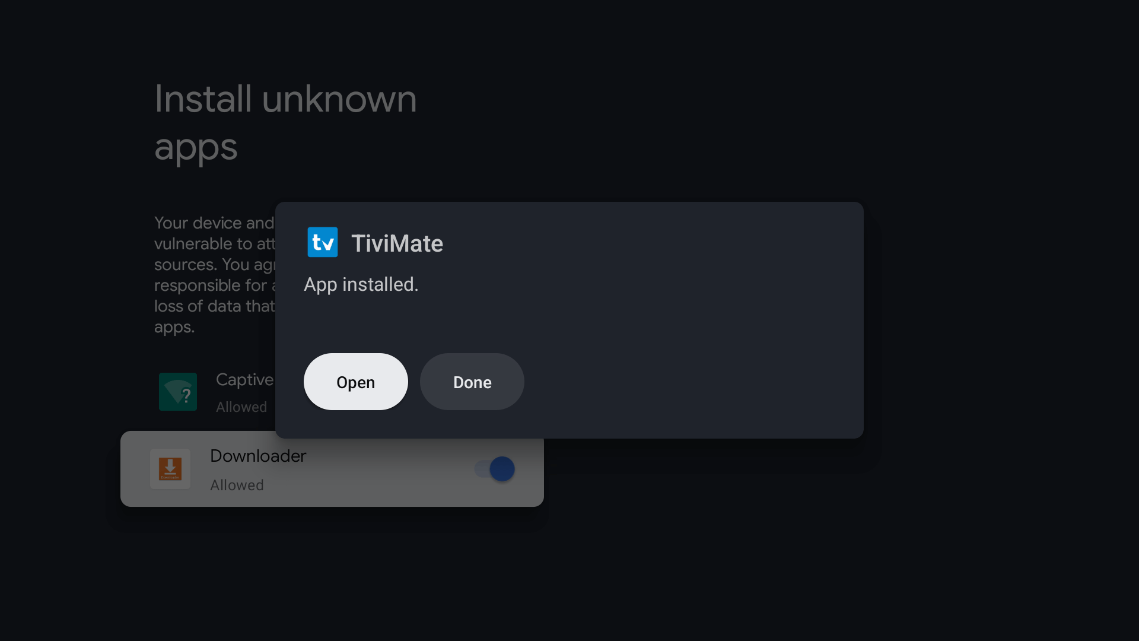Click Done to dismiss install dialog
Viewport: 1139px width, 641px height.
472,382
